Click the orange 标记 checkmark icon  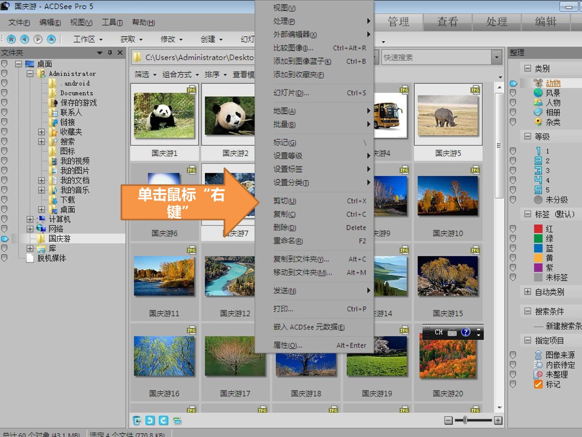point(538,384)
